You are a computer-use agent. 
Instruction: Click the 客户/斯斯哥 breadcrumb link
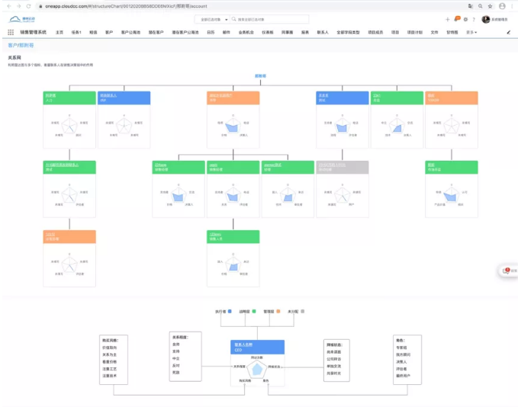tap(21, 46)
